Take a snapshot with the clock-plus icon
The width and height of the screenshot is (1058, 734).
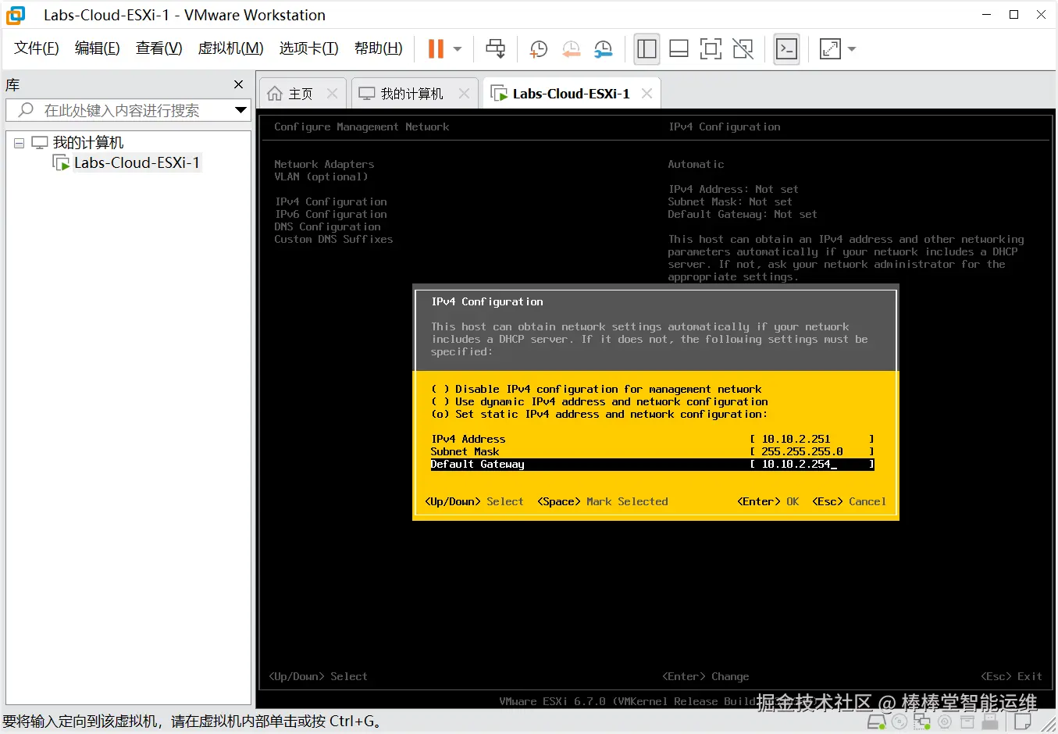[x=538, y=48]
